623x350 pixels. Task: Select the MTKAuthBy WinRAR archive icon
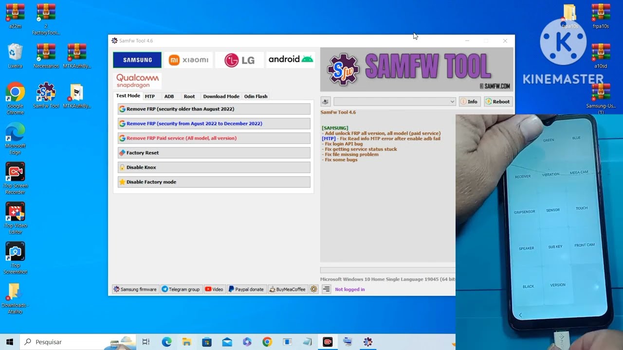tap(77, 56)
